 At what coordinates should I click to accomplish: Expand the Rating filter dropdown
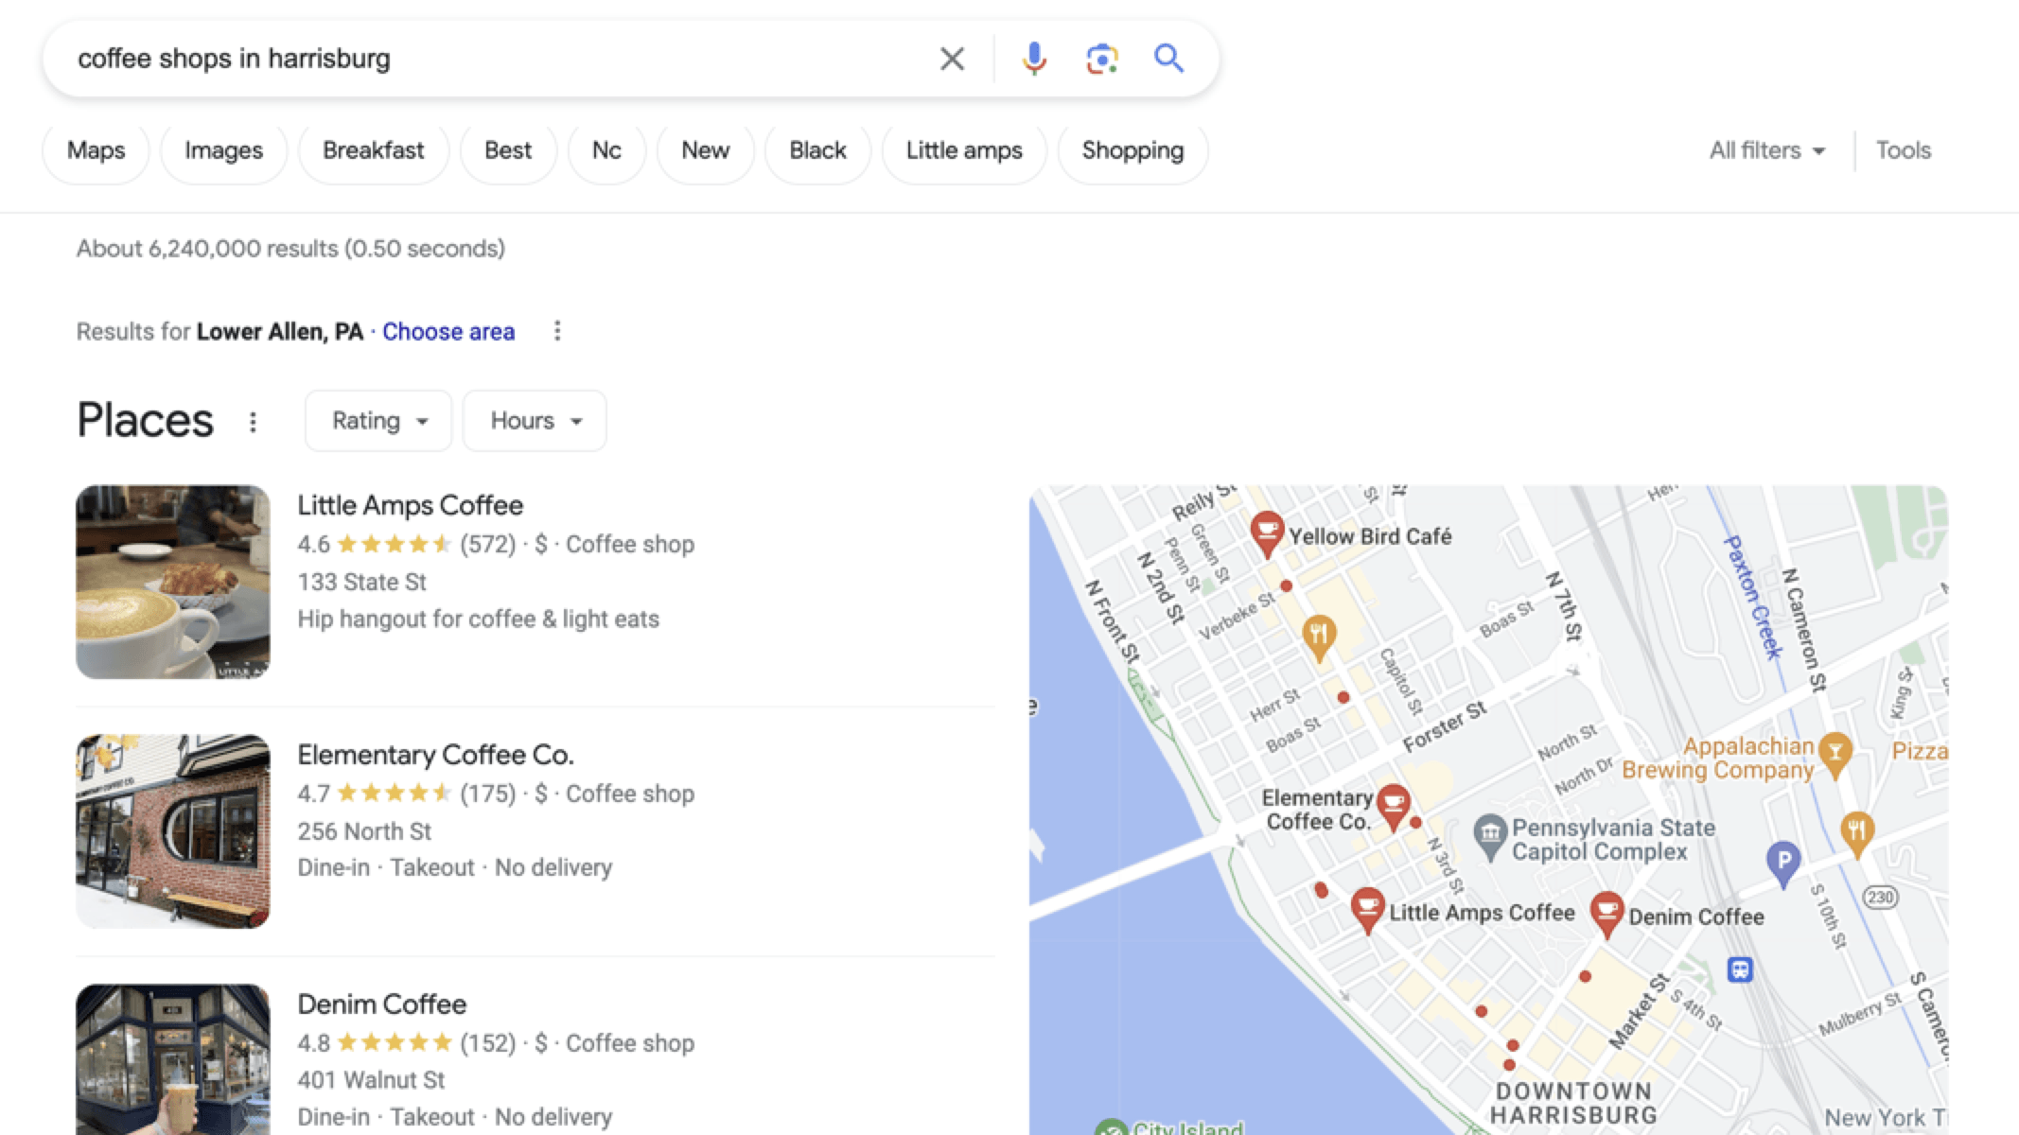pos(378,421)
